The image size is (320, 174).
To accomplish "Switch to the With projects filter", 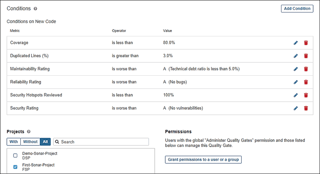I will click(13, 142).
